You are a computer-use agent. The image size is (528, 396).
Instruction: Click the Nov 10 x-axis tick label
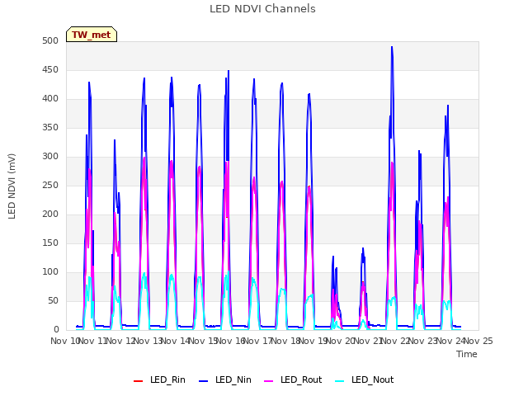[64, 341]
